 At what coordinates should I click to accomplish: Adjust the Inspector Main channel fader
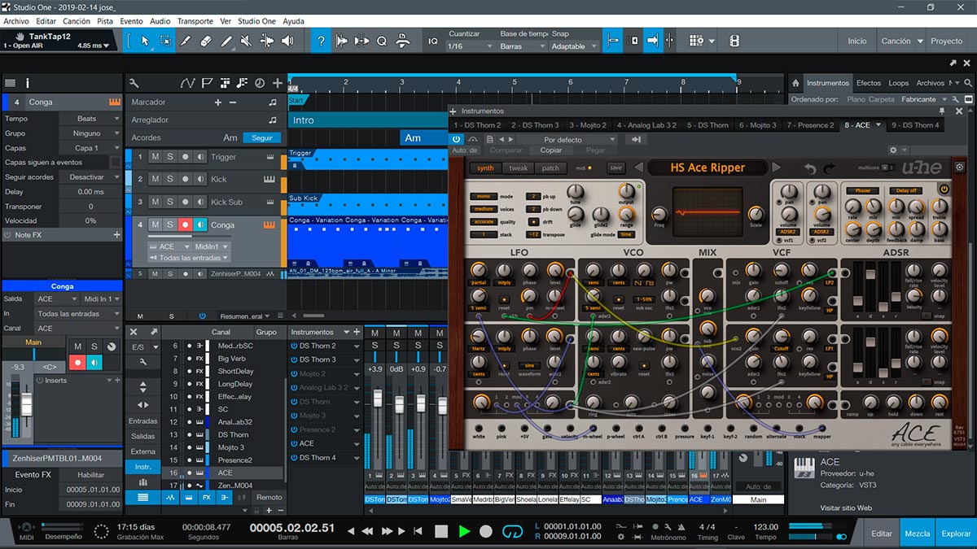pyautogui.click(x=27, y=406)
